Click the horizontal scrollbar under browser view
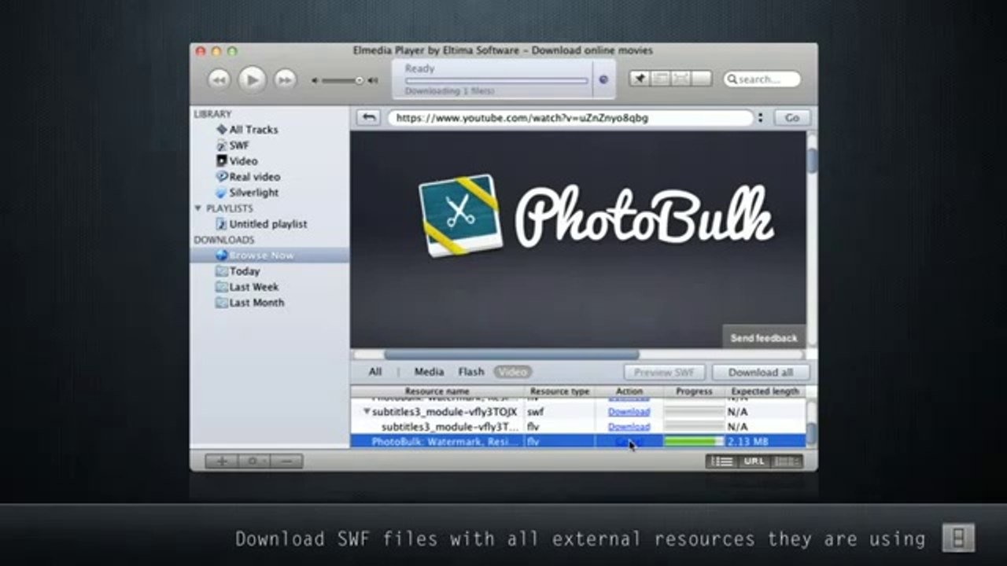Screen dimensions: 1007x566 pos(511,355)
